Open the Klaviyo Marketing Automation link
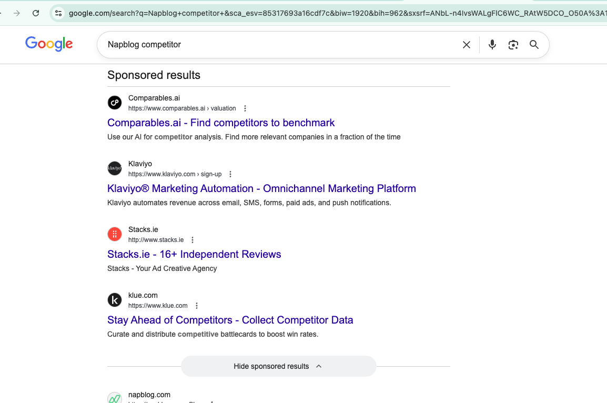 click(x=261, y=188)
